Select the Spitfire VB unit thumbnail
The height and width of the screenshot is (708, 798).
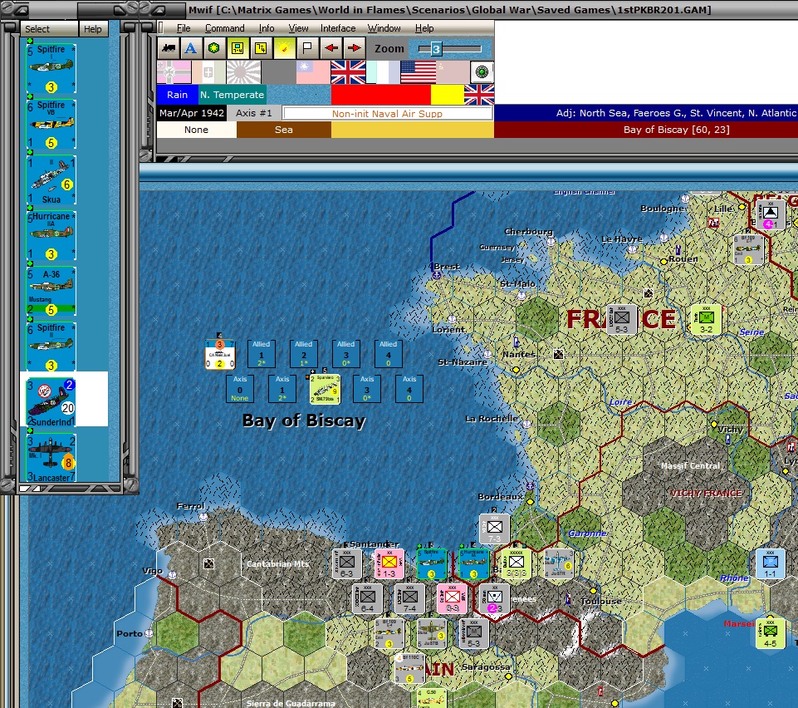pos(51,125)
